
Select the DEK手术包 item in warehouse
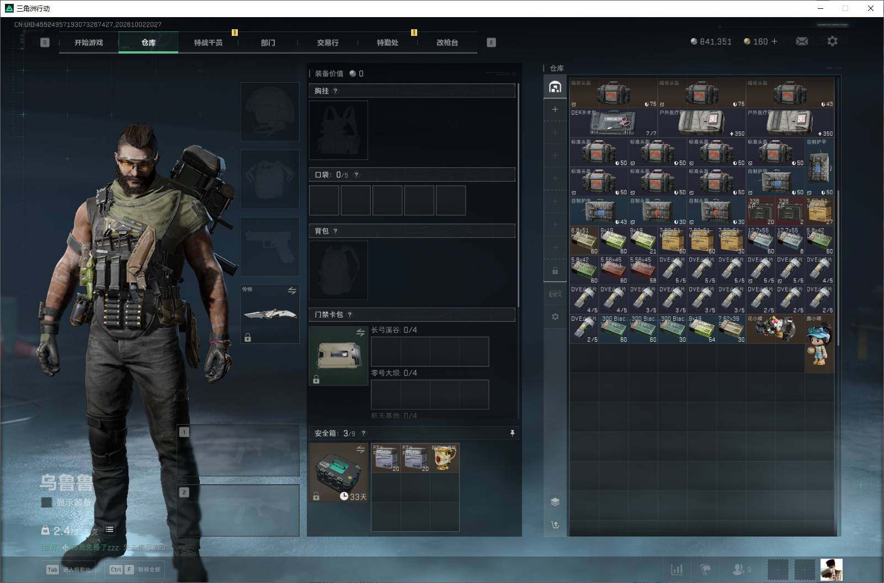coord(613,123)
